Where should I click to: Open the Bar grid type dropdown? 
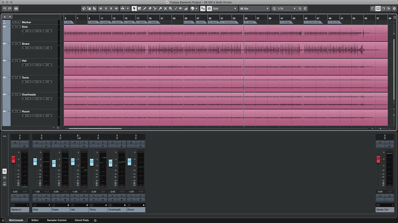pyautogui.click(x=254, y=9)
